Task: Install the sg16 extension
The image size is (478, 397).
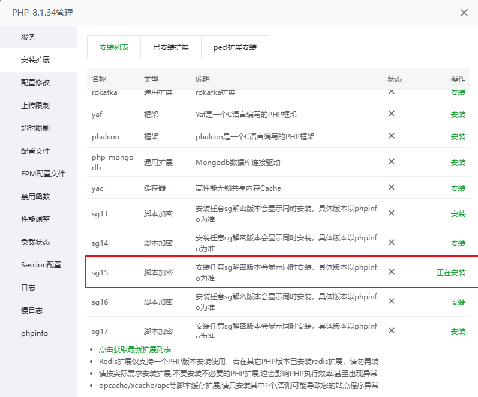Action: (x=458, y=302)
